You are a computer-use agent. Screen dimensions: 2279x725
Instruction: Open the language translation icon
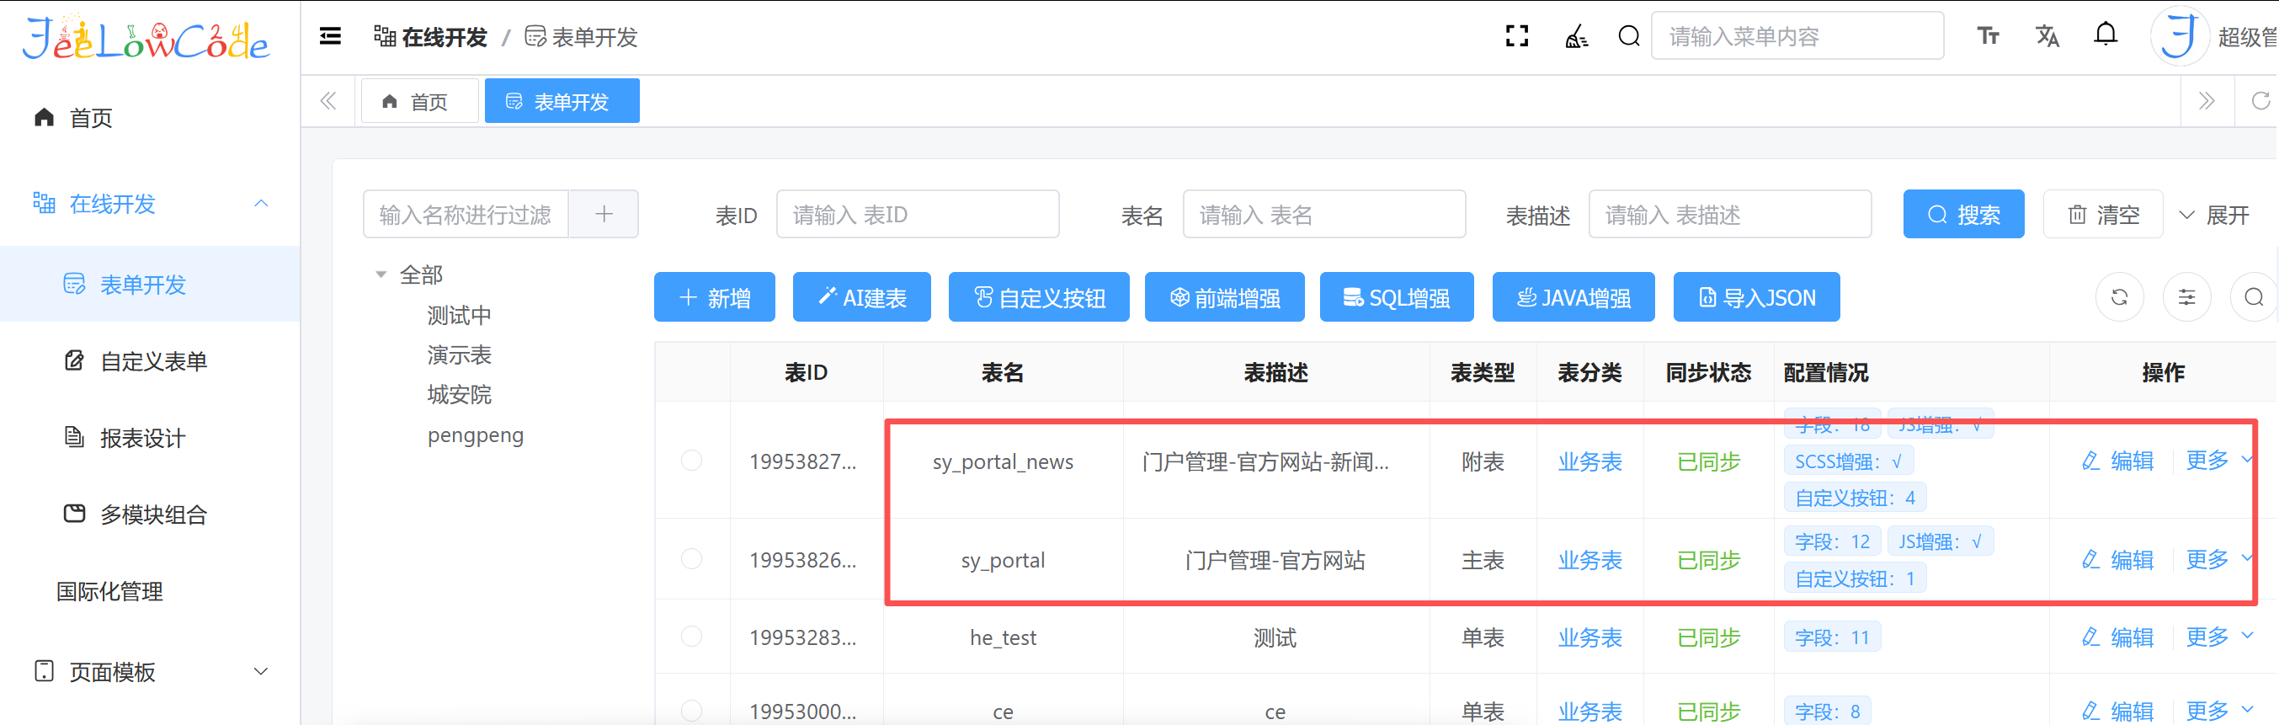pos(2047,36)
